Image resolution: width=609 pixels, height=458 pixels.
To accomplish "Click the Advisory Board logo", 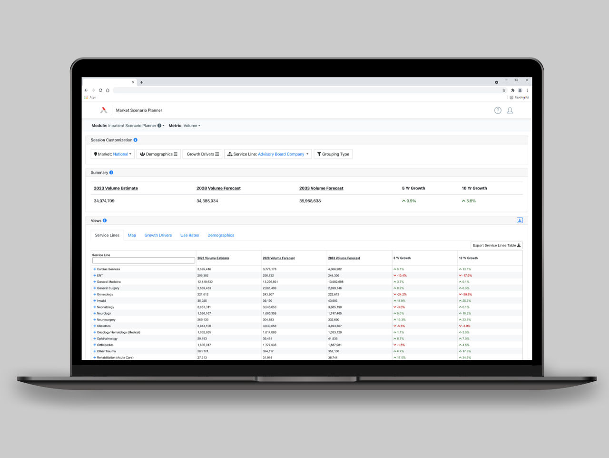I will click(x=104, y=110).
